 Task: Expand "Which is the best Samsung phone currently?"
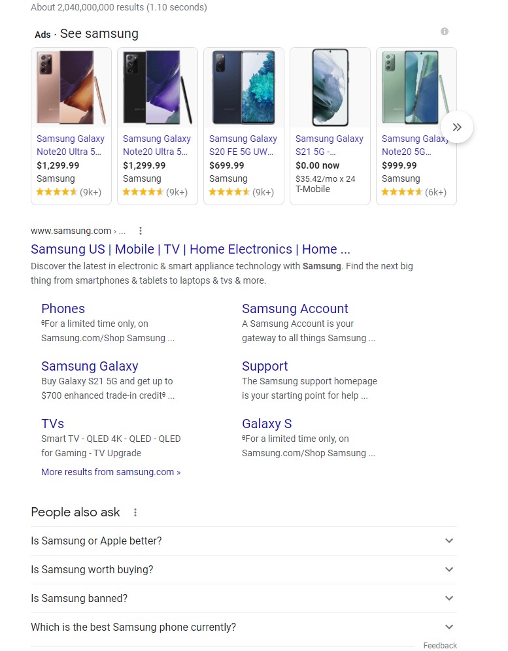point(449,627)
